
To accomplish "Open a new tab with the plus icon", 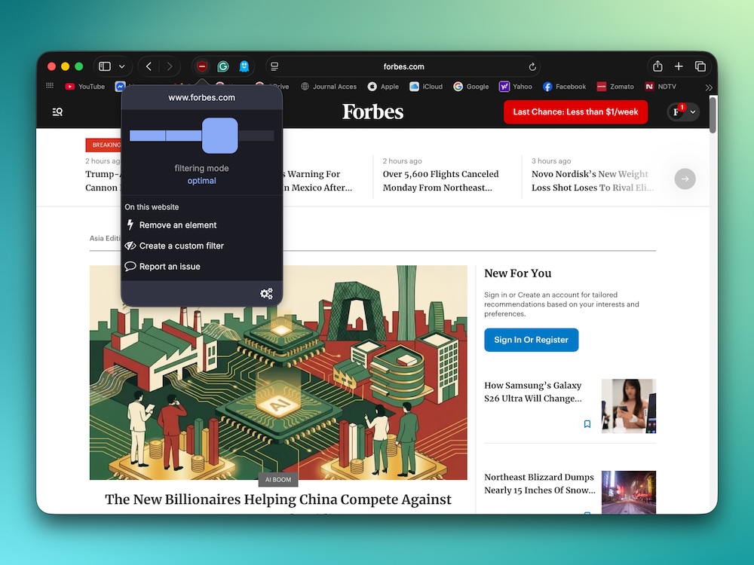I will [x=679, y=66].
